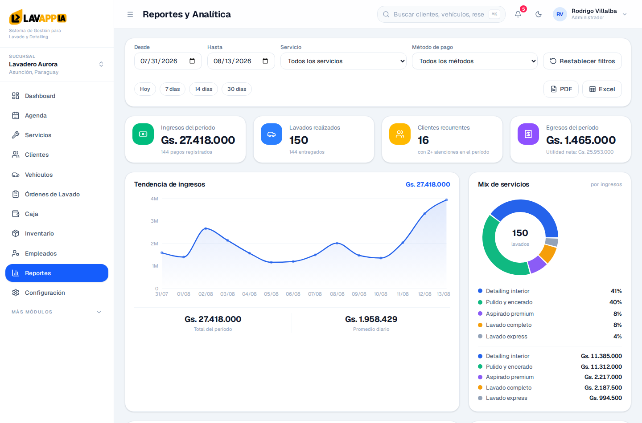Select the active Reportes item
Viewport: 642px width, 423px height.
pyautogui.click(x=57, y=273)
